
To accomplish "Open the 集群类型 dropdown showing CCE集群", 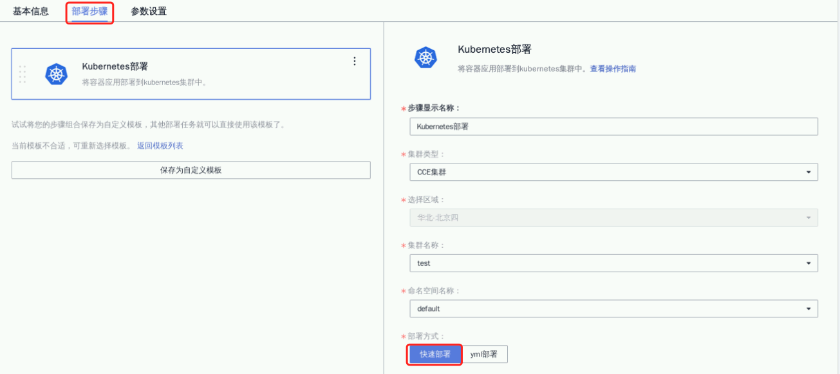I will click(613, 172).
